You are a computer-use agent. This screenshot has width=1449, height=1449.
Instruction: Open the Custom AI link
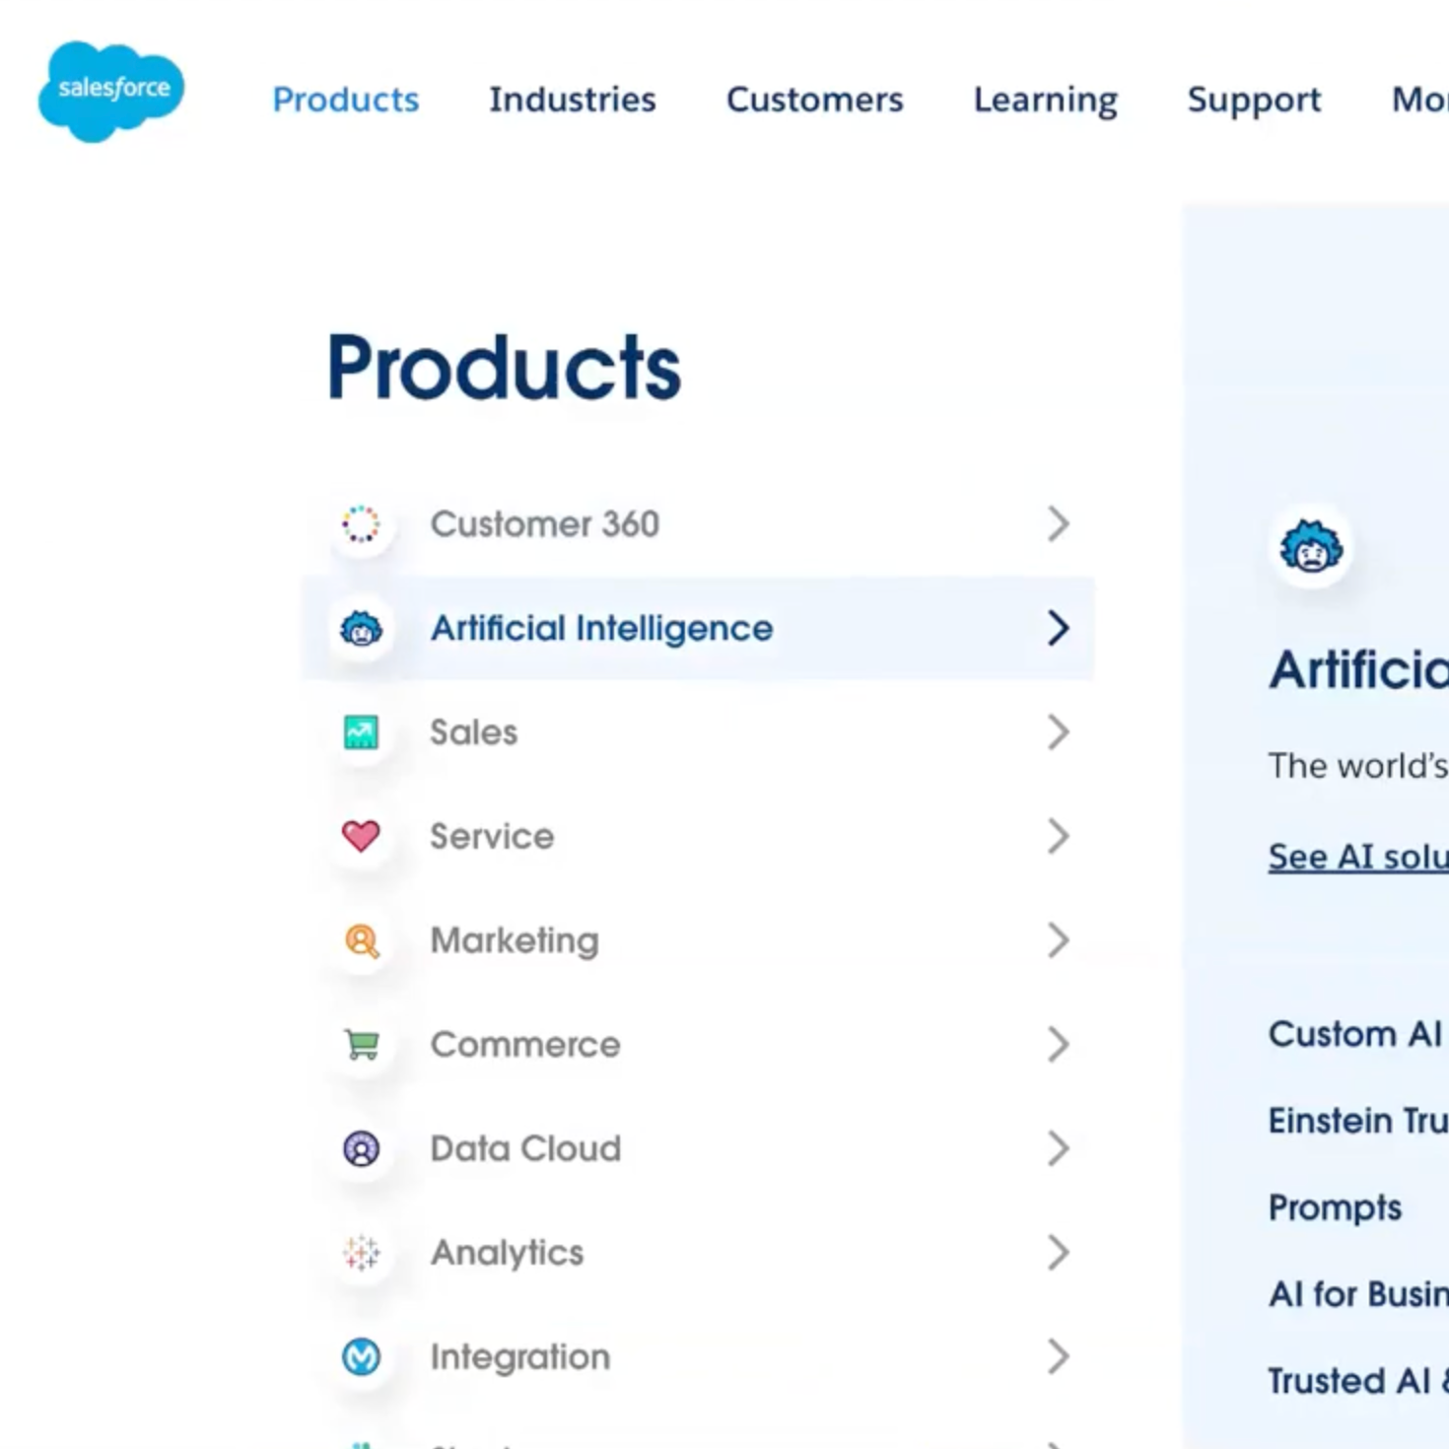(1355, 1034)
